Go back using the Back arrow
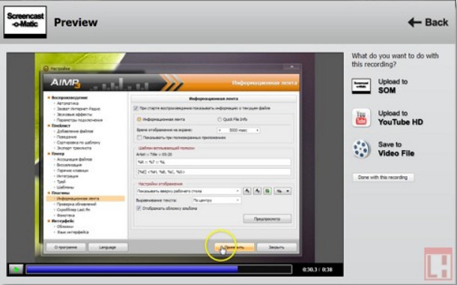The image size is (457, 285). point(428,22)
